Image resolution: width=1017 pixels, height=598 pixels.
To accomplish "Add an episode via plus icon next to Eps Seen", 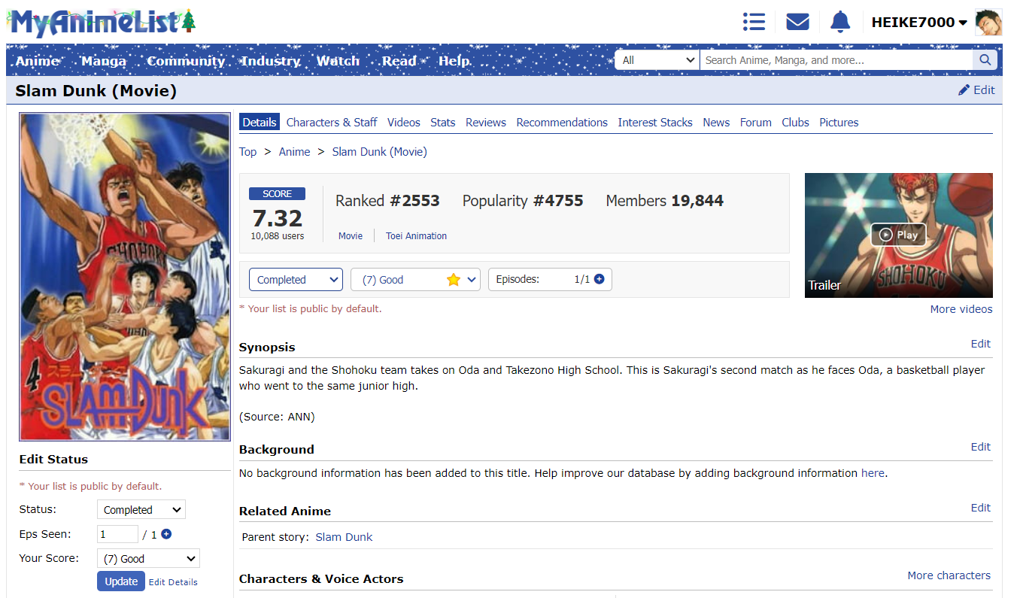I will click(x=166, y=534).
